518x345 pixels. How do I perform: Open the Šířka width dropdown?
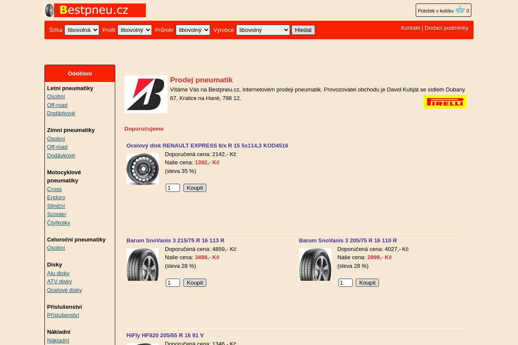click(x=82, y=30)
